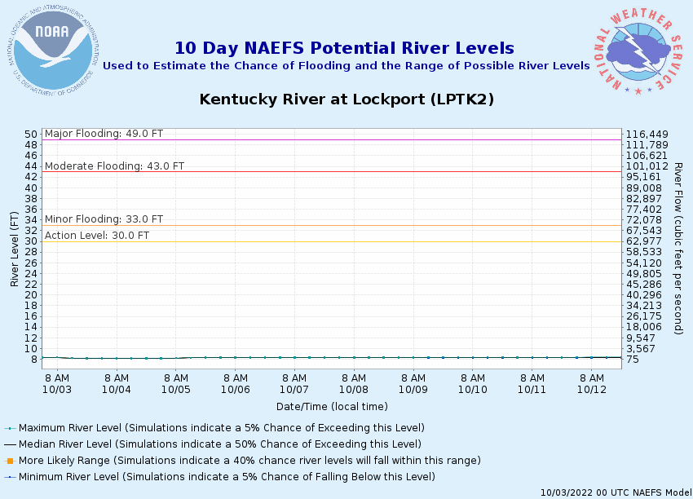Click the Date/Time (local time) axis label
Image resolution: width=693 pixels, height=499 pixels.
point(332,407)
